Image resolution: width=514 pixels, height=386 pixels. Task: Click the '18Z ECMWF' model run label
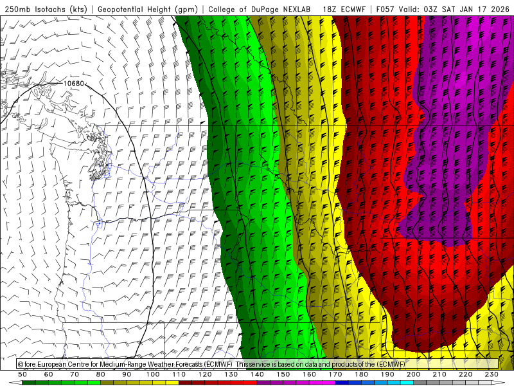[x=344, y=9]
